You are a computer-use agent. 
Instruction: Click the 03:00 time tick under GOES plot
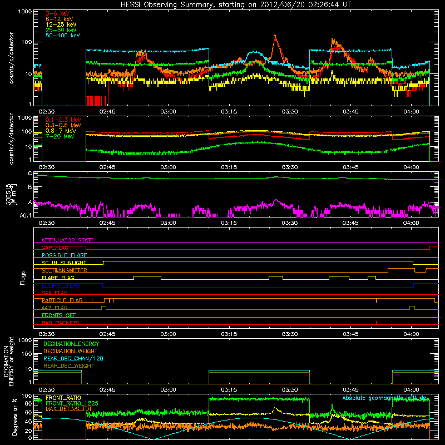point(168,223)
